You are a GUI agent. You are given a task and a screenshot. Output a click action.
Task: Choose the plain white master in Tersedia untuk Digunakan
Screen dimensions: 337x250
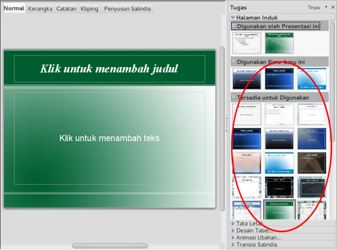(x=246, y=114)
